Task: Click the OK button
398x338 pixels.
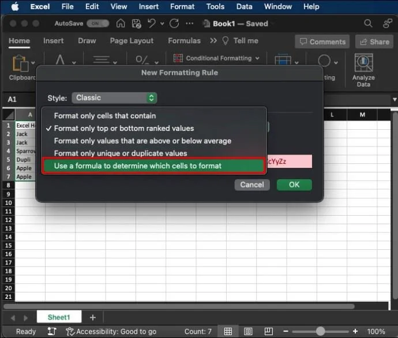Action: pos(294,185)
